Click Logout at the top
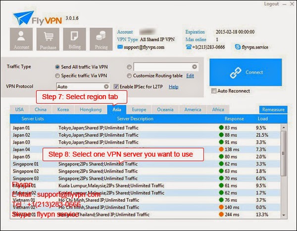 pos(271,4)
